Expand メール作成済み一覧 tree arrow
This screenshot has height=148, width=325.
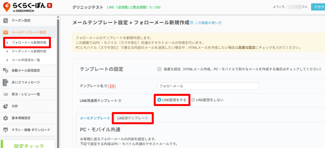tap(8, 60)
